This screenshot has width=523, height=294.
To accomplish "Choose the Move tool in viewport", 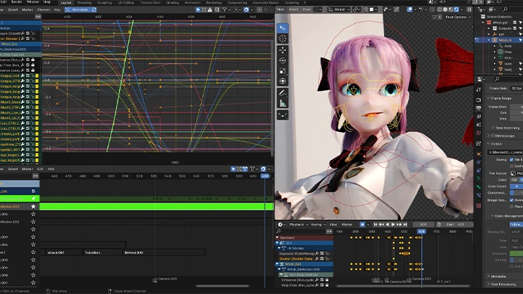I will pyautogui.click(x=283, y=50).
